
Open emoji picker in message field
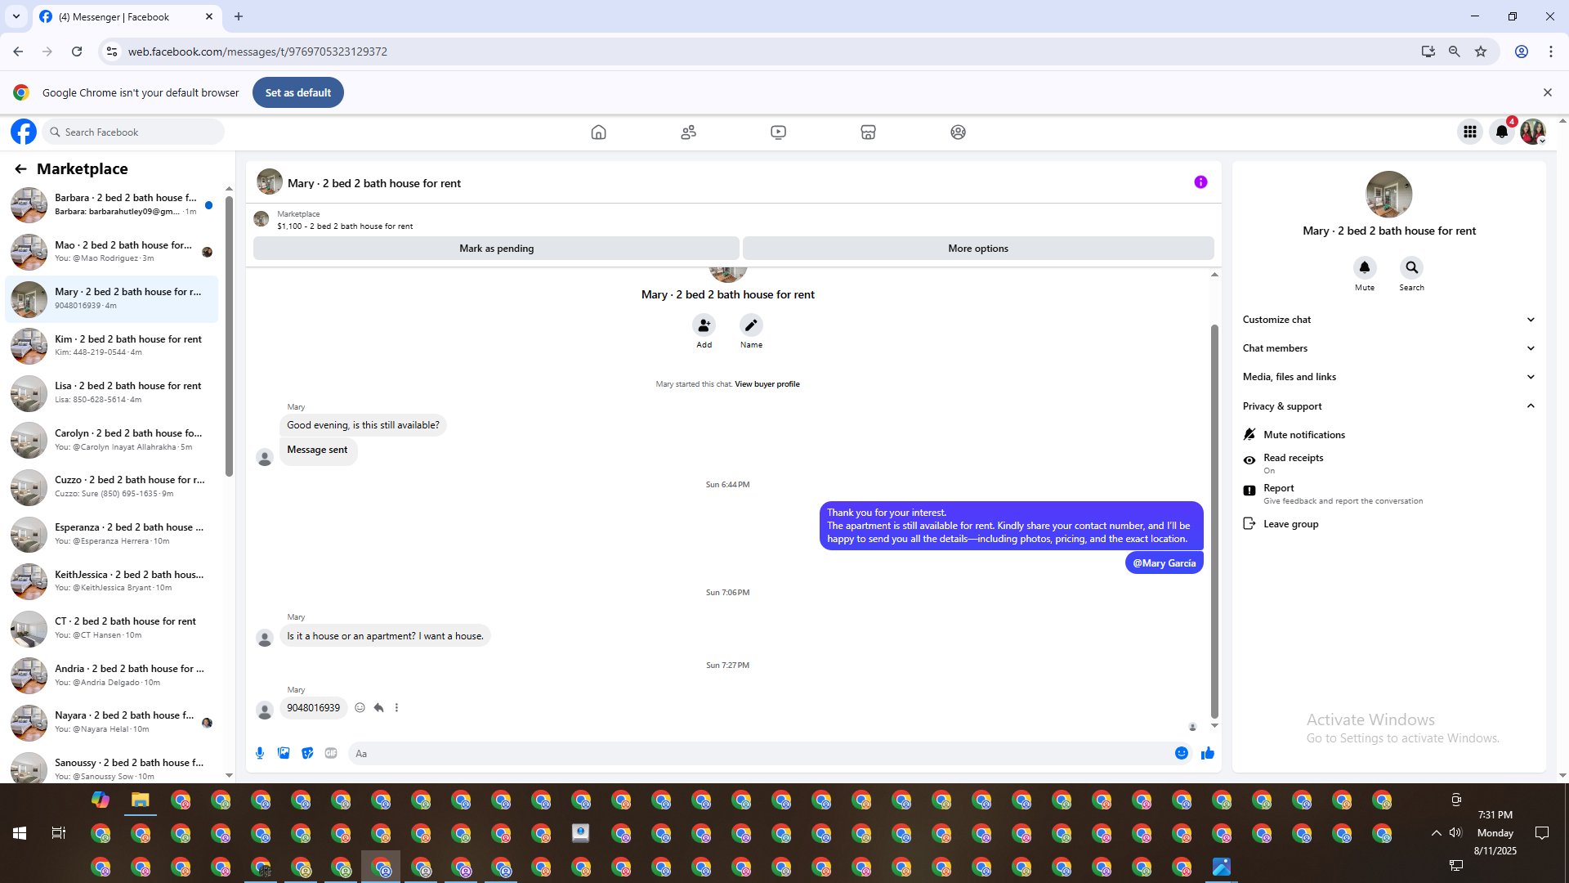pos(1181,753)
